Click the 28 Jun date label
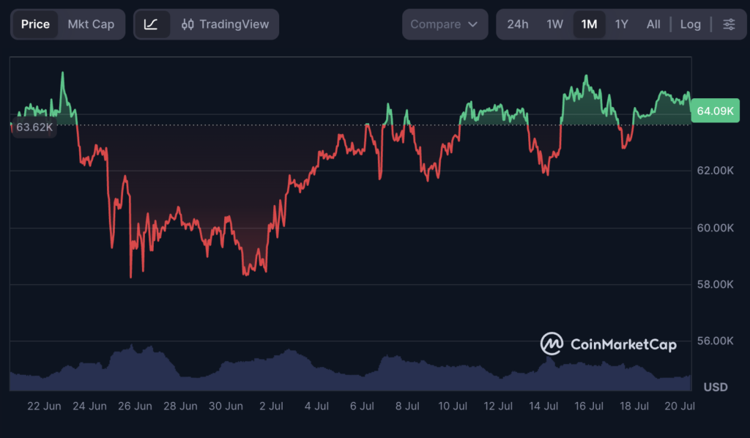Image resolution: width=750 pixels, height=438 pixels. [180, 406]
